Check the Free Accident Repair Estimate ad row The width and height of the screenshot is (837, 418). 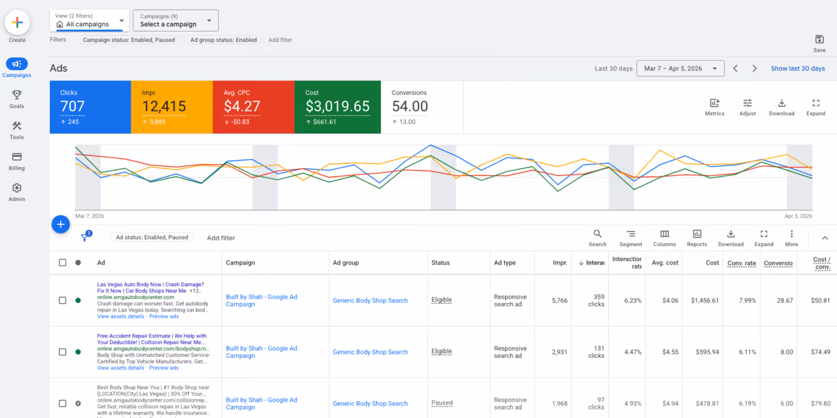pos(63,352)
